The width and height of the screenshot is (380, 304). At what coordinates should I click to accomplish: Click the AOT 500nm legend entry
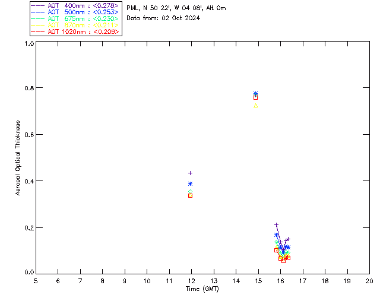(75, 12)
